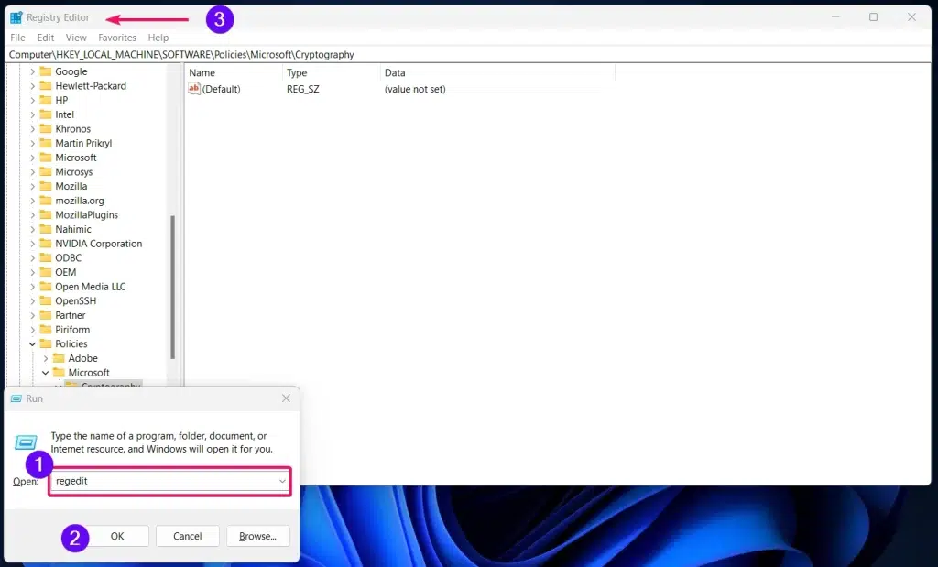Expand the NVIDIA Corporation key
The height and width of the screenshot is (567, 938).
[32, 244]
